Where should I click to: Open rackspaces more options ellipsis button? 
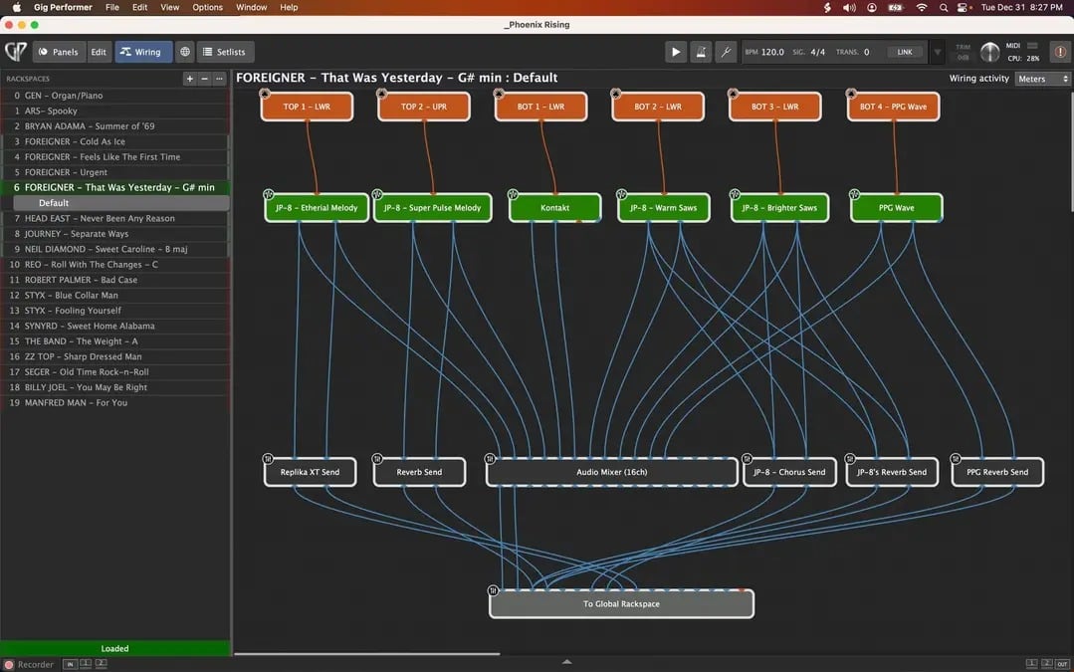(x=219, y=79)
